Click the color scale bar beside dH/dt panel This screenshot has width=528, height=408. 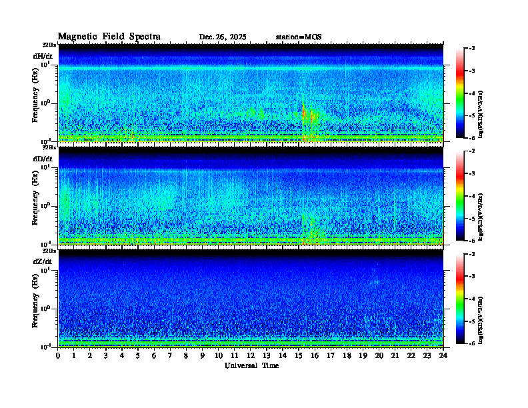(x=460, y=93)
